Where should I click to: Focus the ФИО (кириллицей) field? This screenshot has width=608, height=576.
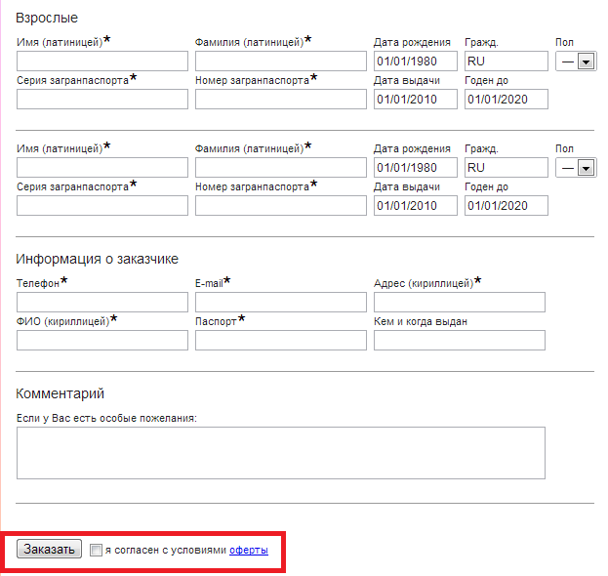[102, 340]
